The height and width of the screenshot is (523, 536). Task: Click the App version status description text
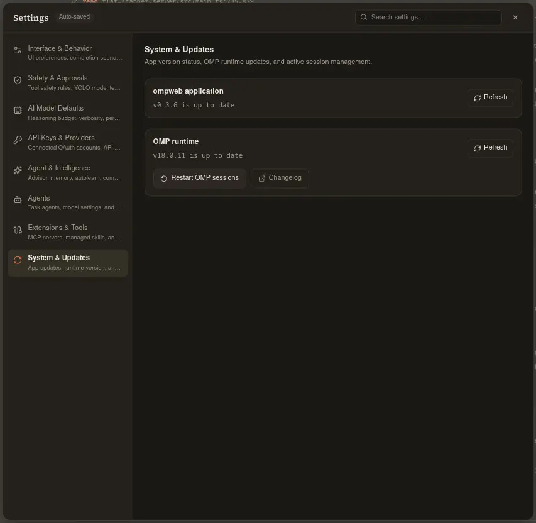(258, 62)
